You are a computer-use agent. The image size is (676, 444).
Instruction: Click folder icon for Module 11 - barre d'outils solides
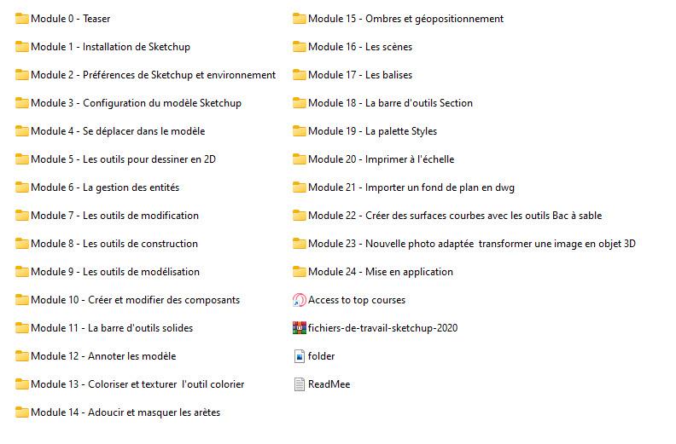tap(21, 328)
